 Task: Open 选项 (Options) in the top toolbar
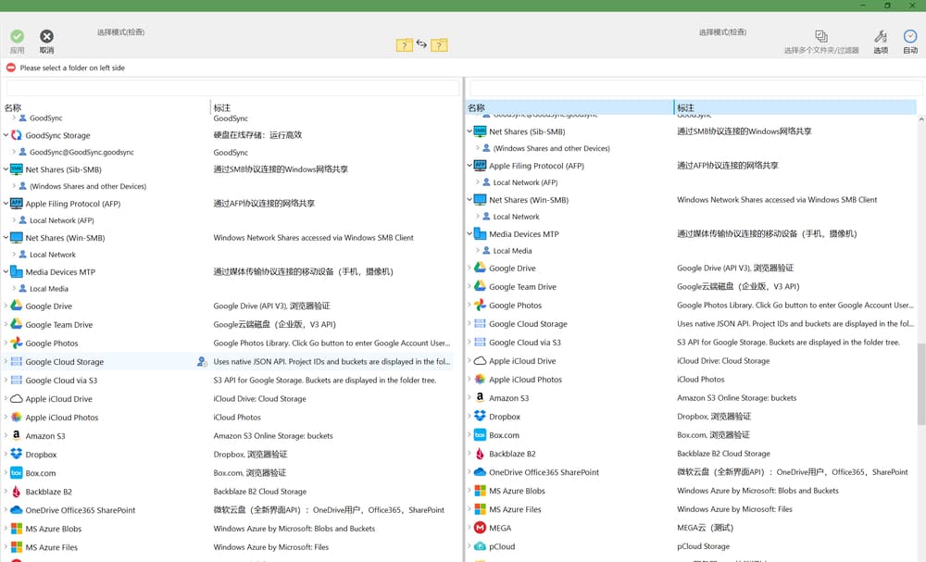click(880, 37)
